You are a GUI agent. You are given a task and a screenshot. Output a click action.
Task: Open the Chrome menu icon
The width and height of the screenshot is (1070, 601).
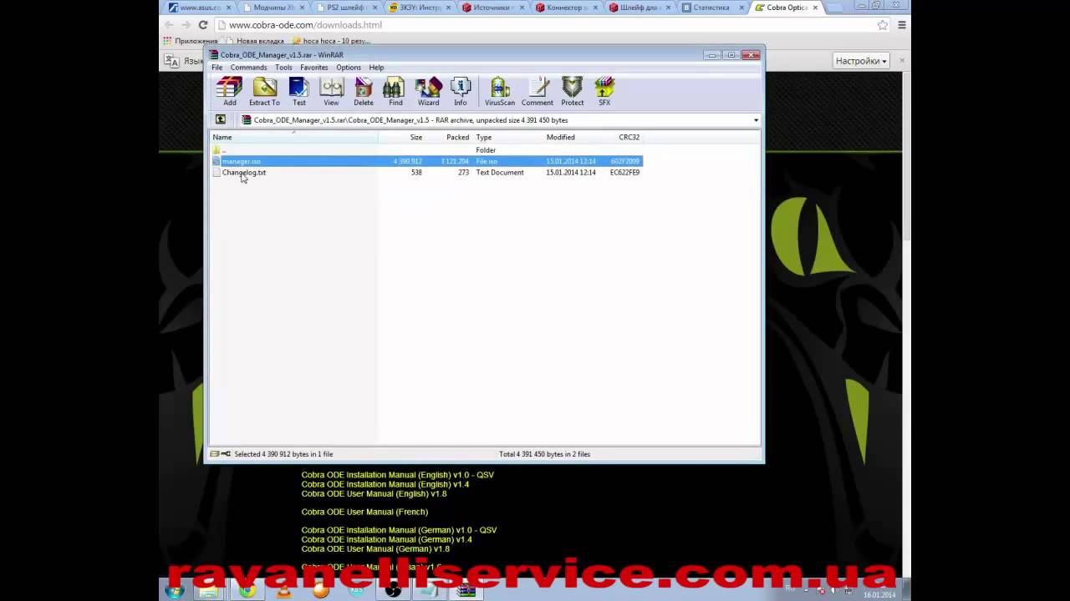pyautogui.click(x=902, y=25)
